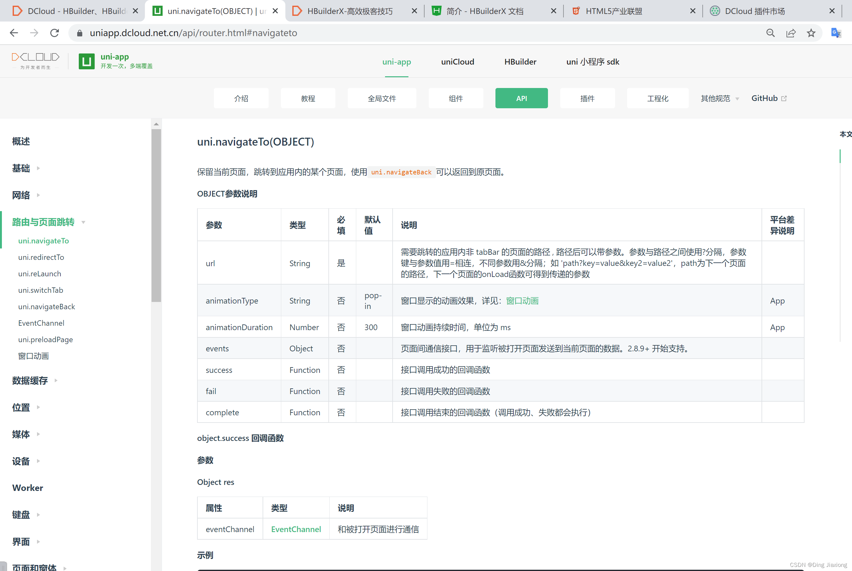Expand the 设备 sidebar section
Image resolution: width=852 pixels, height=571 pixels.
point(26,461)
